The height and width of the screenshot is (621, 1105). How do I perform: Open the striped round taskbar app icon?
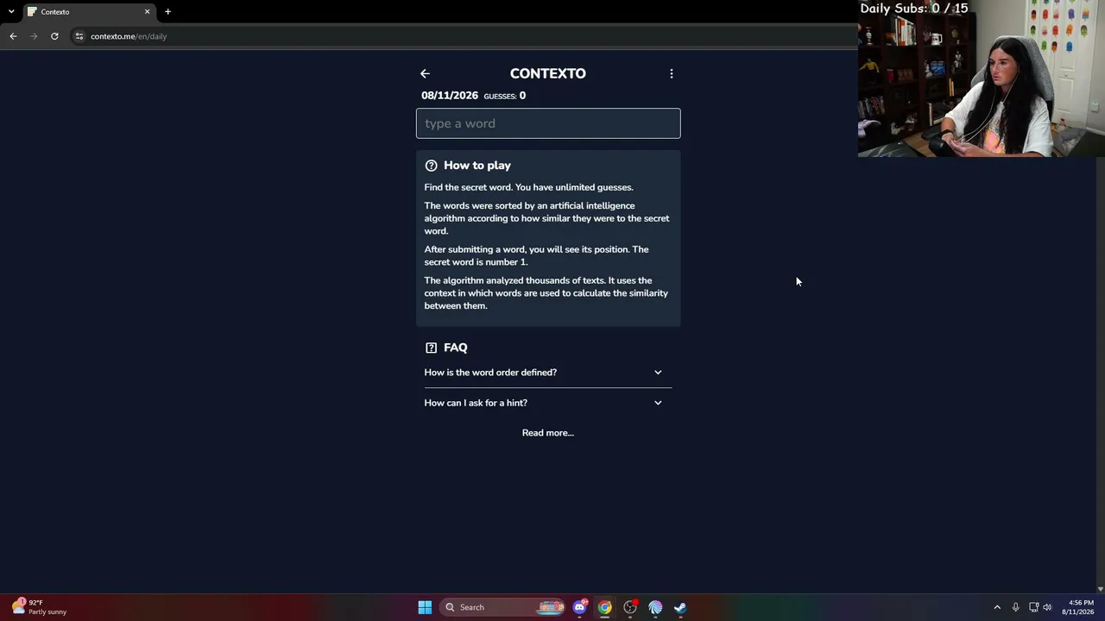[655, 607]
